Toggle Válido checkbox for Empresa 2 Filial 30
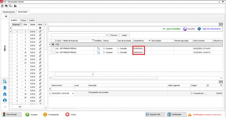This screenshot has height=120, width=226. 40,97
